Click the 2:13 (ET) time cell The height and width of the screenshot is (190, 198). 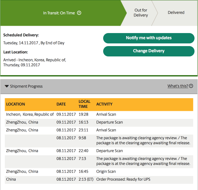click(x=86, y=179)
